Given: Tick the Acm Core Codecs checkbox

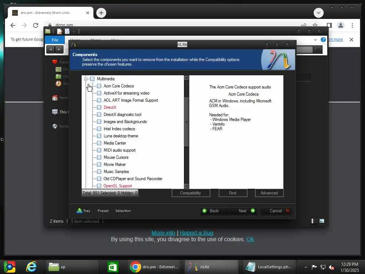Looking at the screenshot, I should pyautogui.click(x=99, y=86).
